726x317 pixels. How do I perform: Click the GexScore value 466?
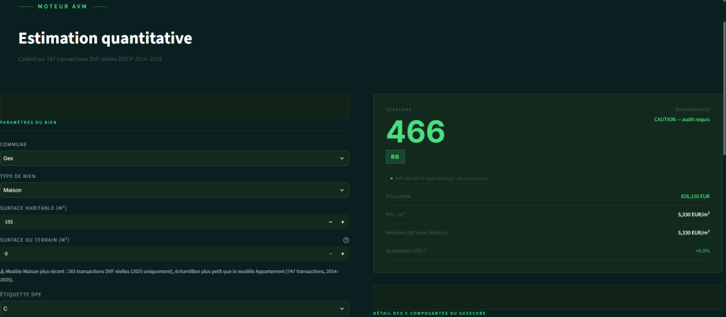[x=415, y=131]
